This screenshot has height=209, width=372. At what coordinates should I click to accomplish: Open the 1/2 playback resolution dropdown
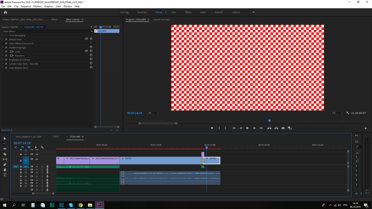[337, 113]
